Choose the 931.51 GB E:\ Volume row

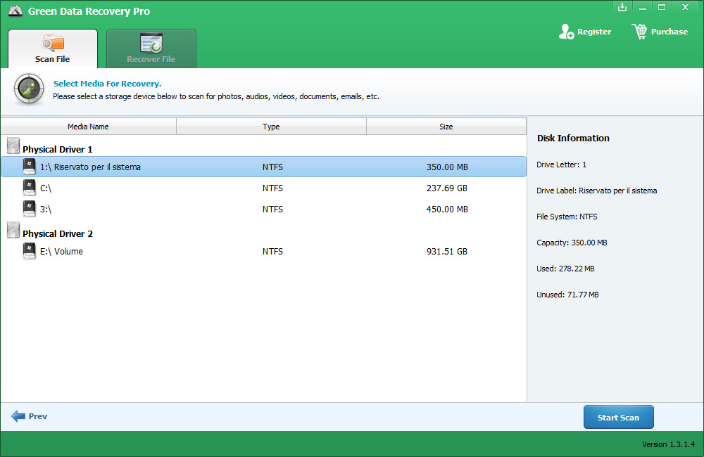pyautogui.click(x=263, y=251)
